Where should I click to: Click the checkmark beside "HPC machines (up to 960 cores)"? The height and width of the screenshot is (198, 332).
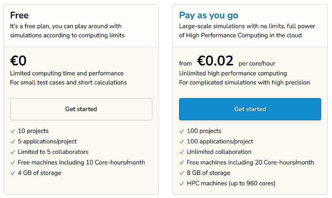tap(182, 183)
